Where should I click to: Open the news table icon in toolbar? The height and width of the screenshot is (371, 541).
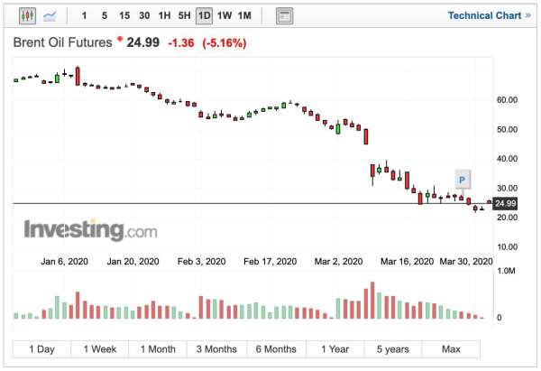coord(284,16)
